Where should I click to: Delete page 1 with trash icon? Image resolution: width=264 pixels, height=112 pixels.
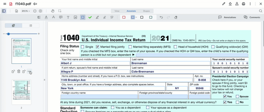[19, 71]
